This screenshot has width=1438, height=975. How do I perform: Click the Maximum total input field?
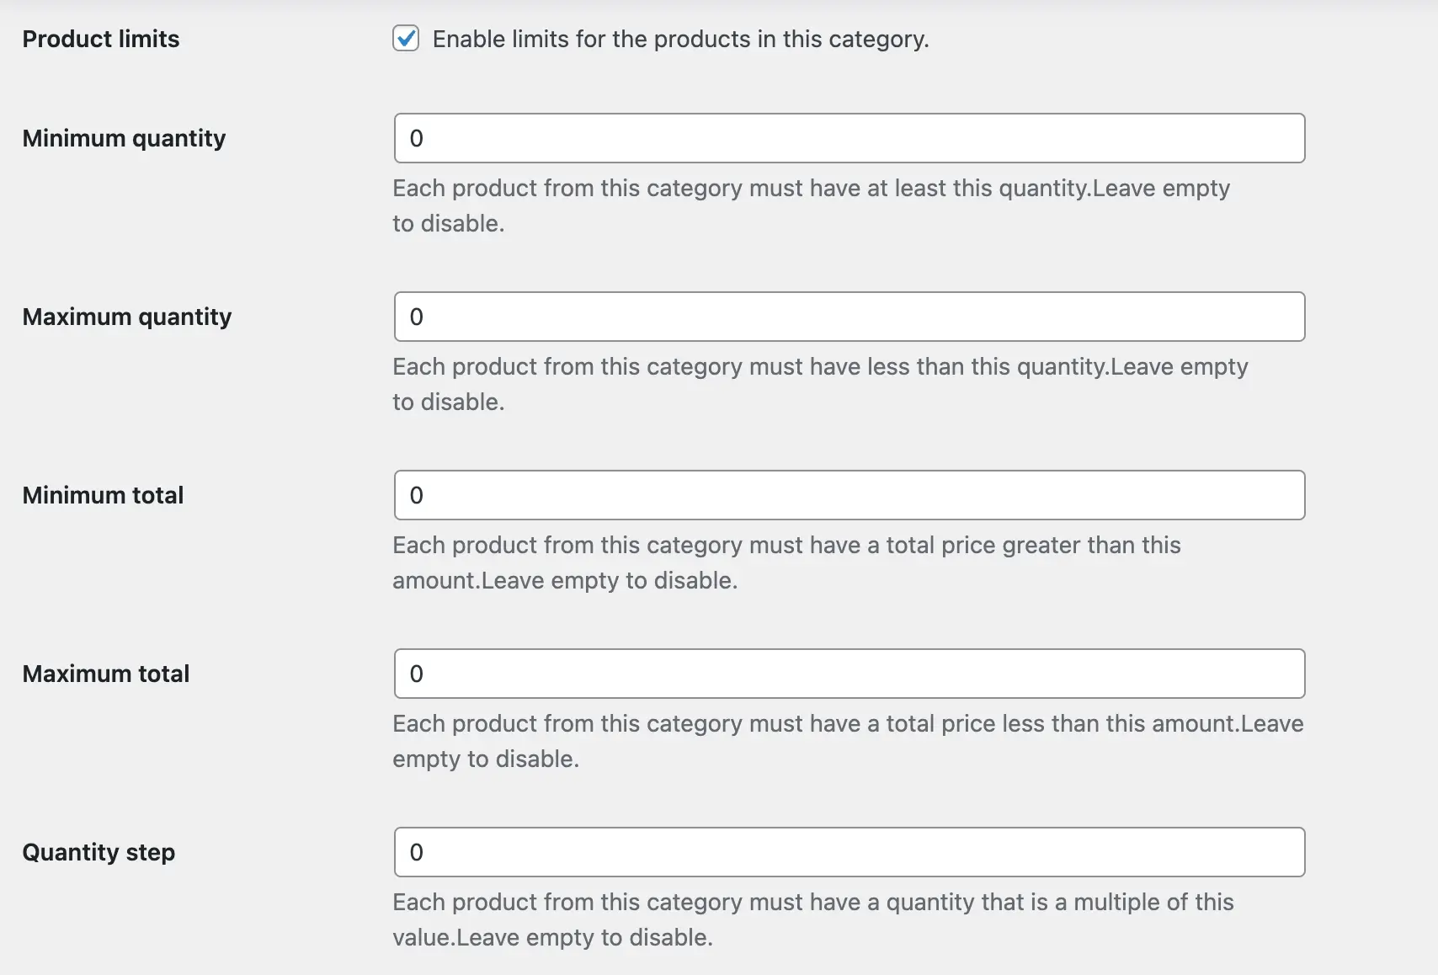(848, 674)
